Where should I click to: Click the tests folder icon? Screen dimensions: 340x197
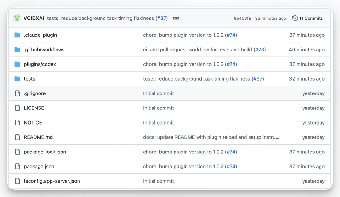click(x=18, y=79)
